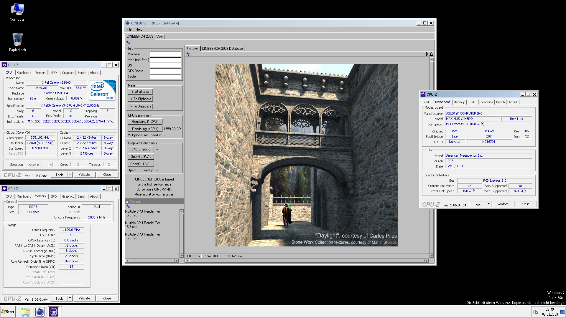The image size is (566, 318).
Task: Click the Tools button in the Mainboard CPU-Z window
Action: click(x=478, y=204)
